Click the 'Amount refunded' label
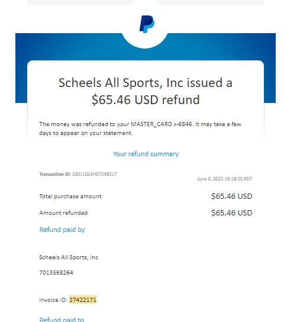The image size is (297, 322). tap(63, 213)
